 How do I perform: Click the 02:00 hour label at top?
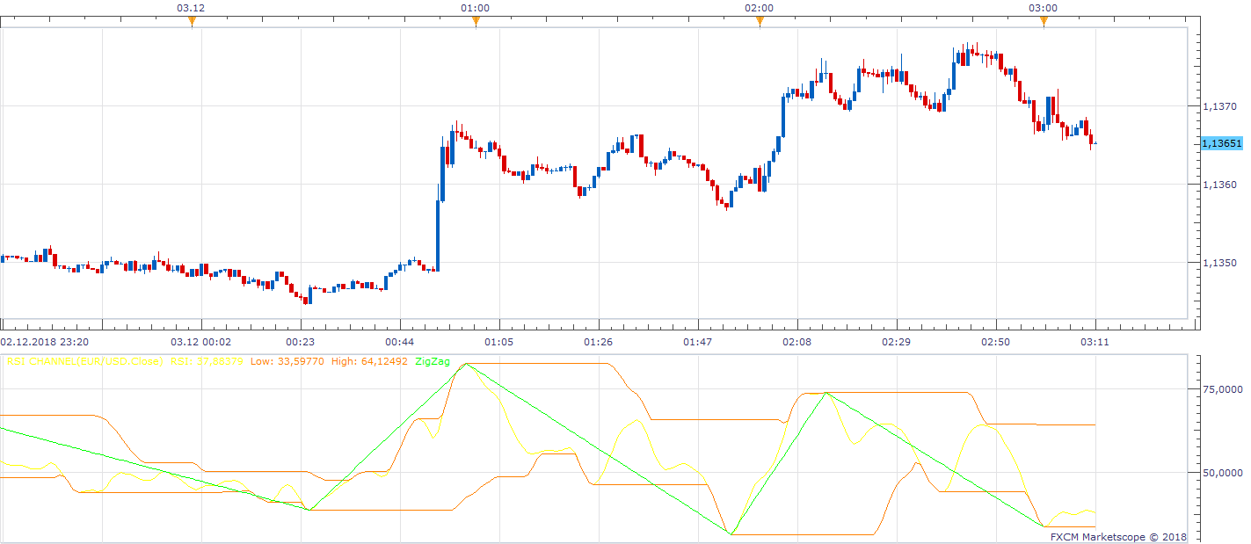point(760,8)
